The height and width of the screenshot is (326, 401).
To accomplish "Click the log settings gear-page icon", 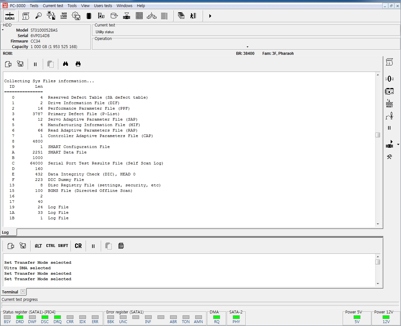I will coord(8,64).
